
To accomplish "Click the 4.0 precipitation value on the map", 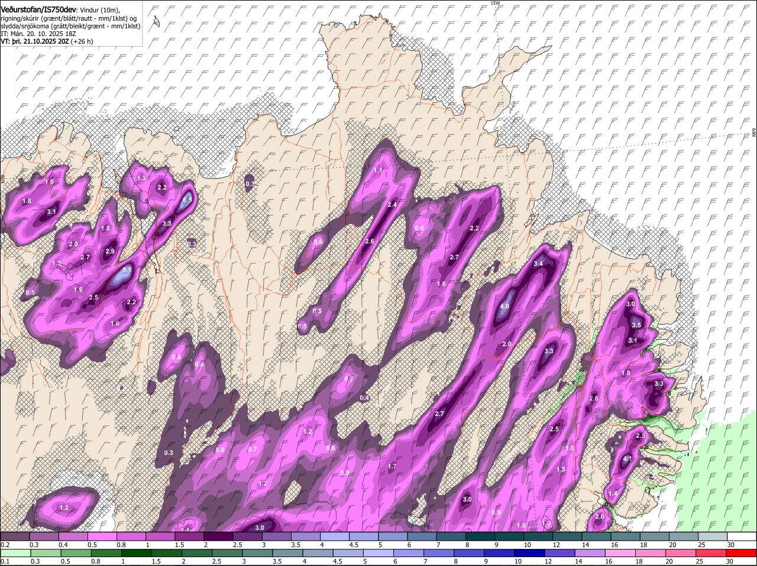I will point(504,307).
